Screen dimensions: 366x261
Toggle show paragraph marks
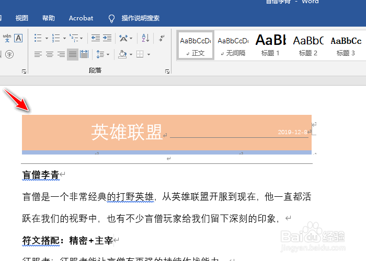tap(162, 38)
